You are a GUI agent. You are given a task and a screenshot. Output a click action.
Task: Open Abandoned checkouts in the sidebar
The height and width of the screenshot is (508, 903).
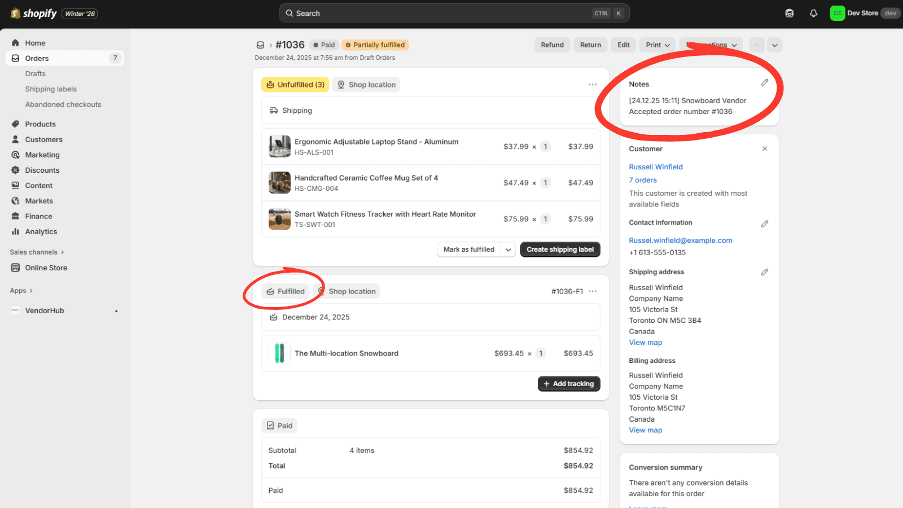[x=63, y=104]
